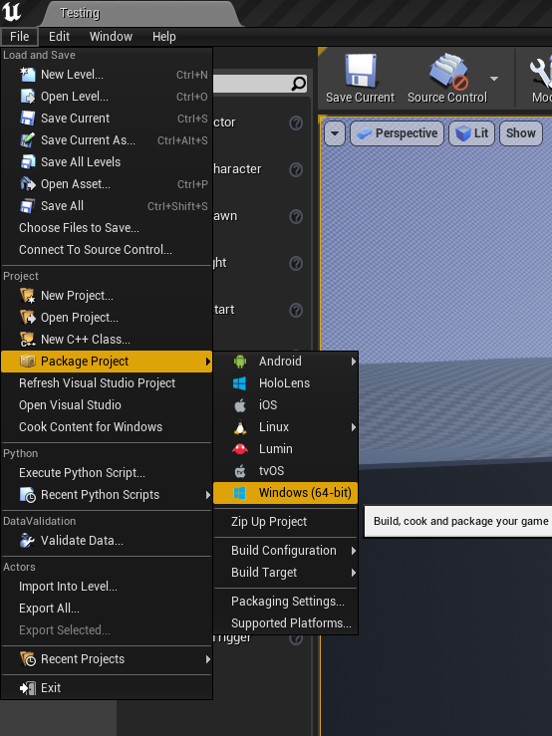This screenshot has width=552, height=736.
Task: Click the tvOS Apple icon
Action: point(240,471)
